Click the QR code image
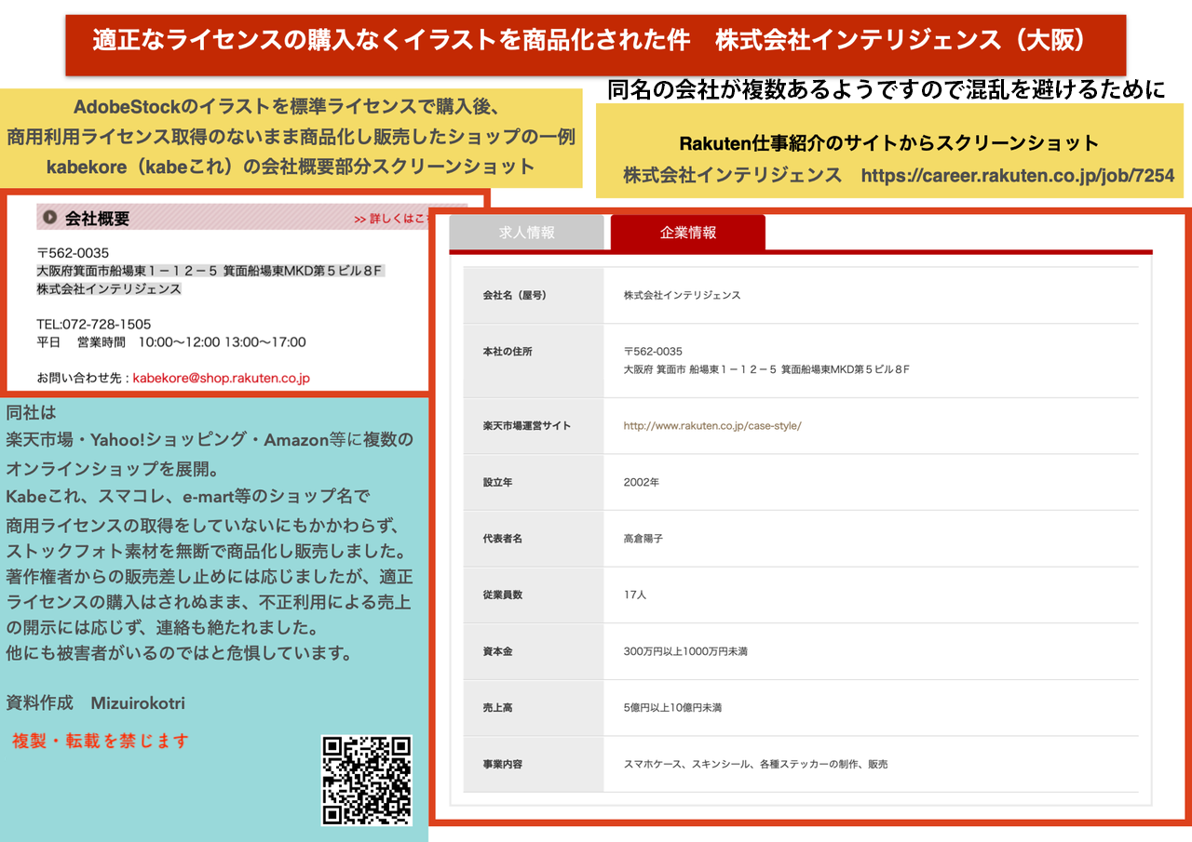This screenshot has width=1192, height=842. (367, 781)
